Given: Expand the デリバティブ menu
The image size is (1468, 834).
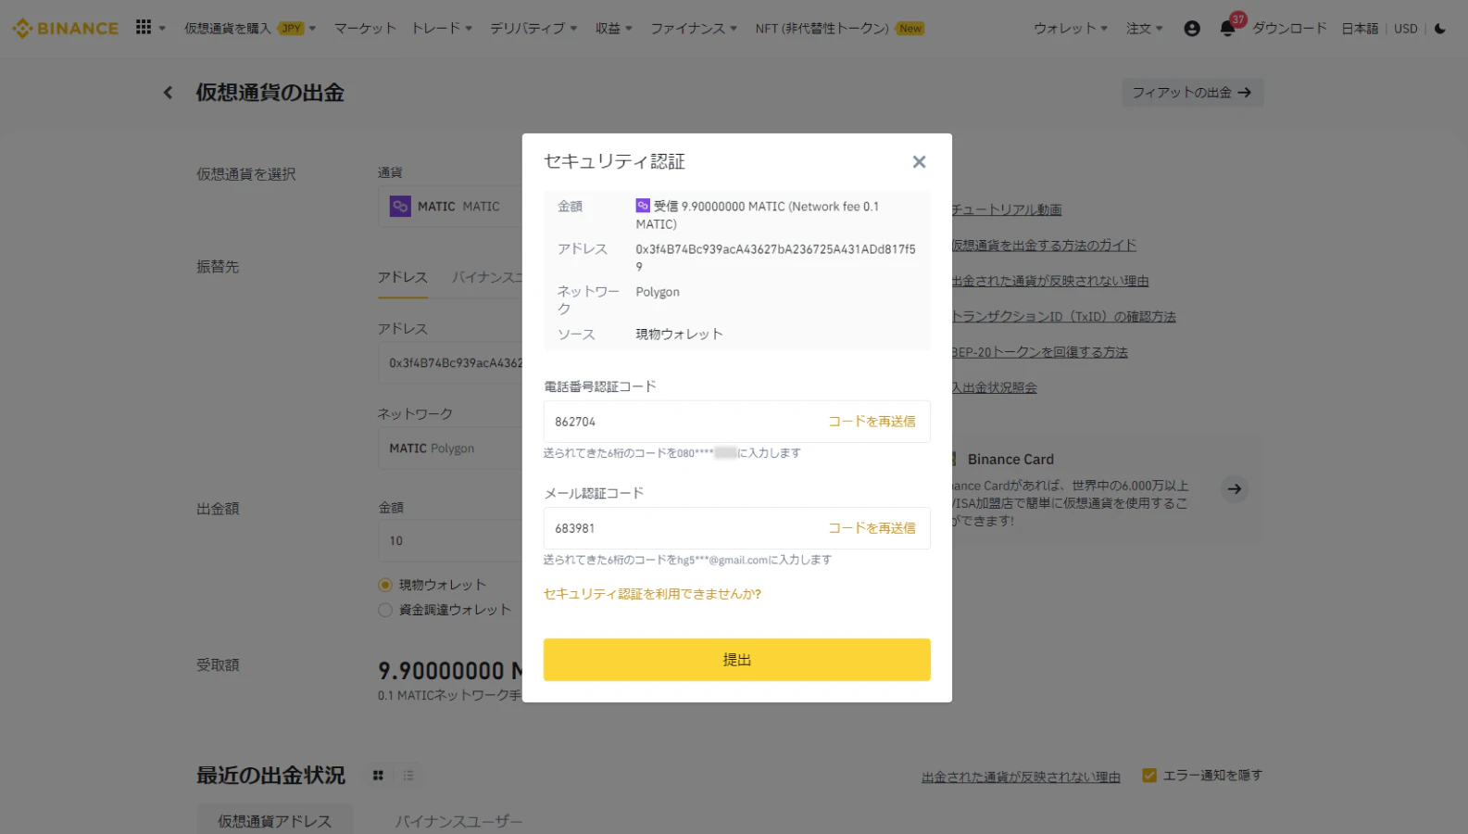Looking at the screenshot, I should click(533, 29).
